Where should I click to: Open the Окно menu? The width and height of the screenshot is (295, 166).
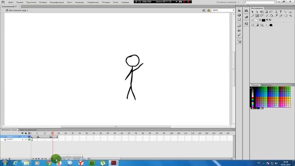tap(116, 2)
